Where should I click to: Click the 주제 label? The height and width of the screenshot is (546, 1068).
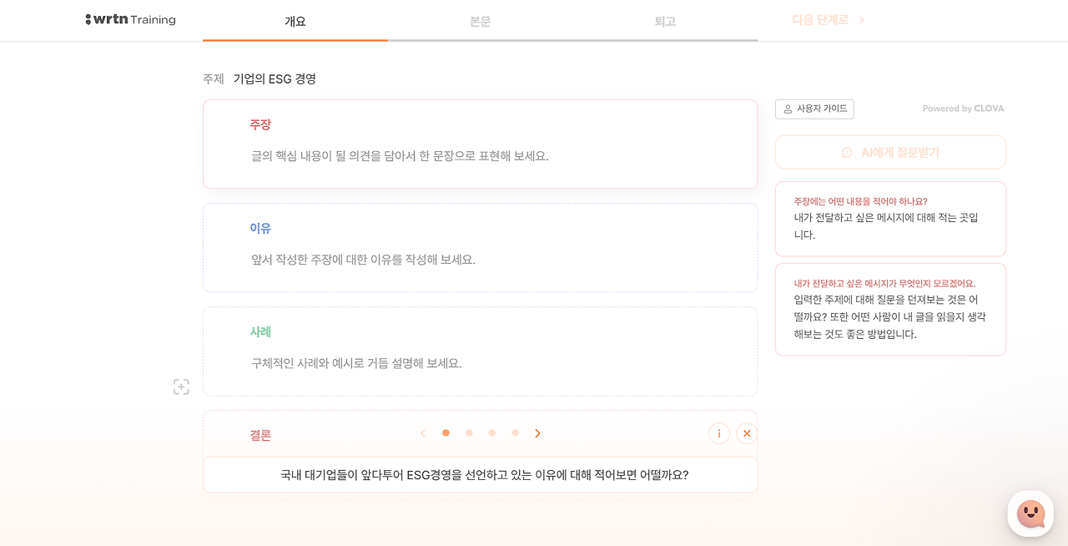214,78
